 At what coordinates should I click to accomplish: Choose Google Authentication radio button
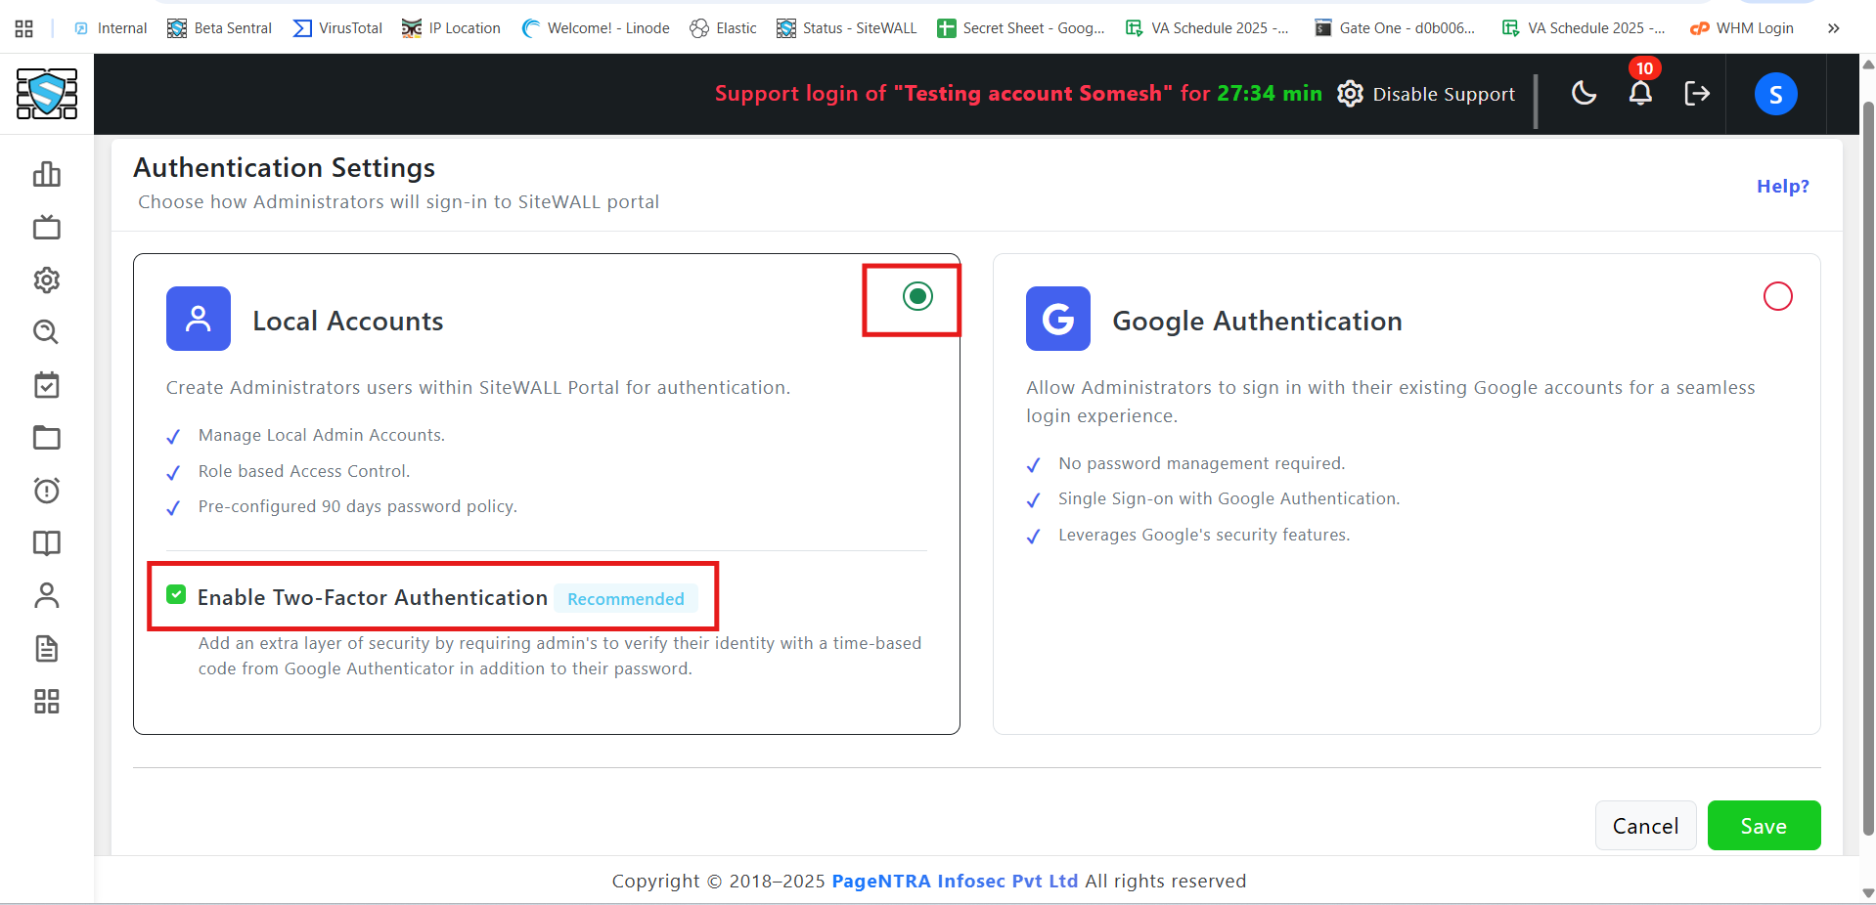pos(1777,296)
